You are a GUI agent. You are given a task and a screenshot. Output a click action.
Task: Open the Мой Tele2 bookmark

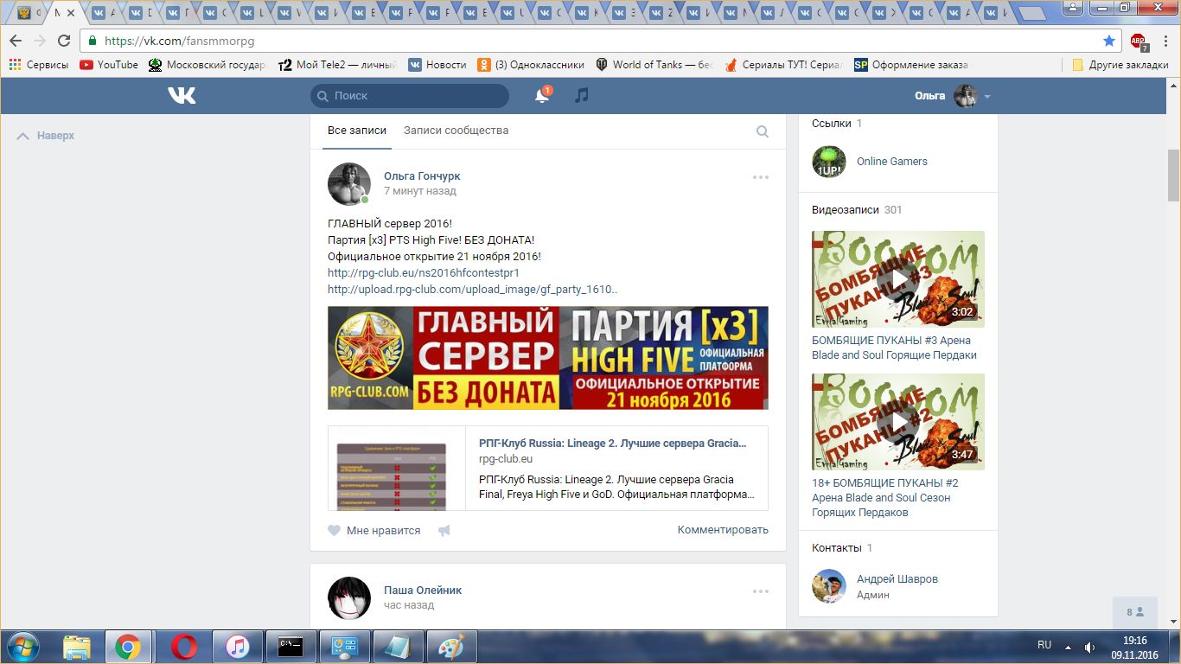[337, 65]
